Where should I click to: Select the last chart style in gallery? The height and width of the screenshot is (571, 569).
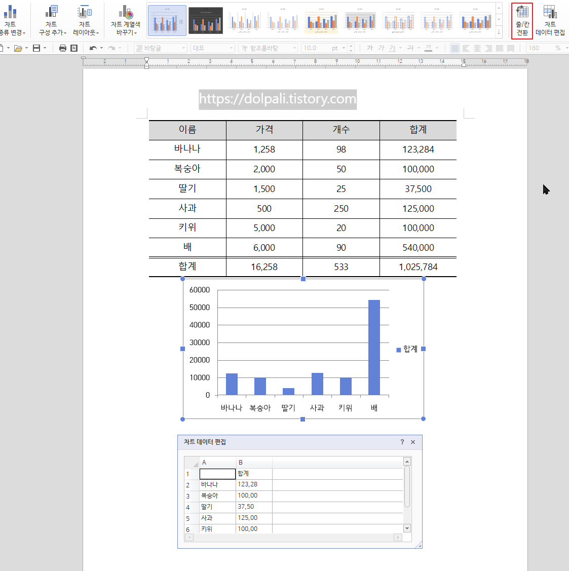[x=476, y=20]
